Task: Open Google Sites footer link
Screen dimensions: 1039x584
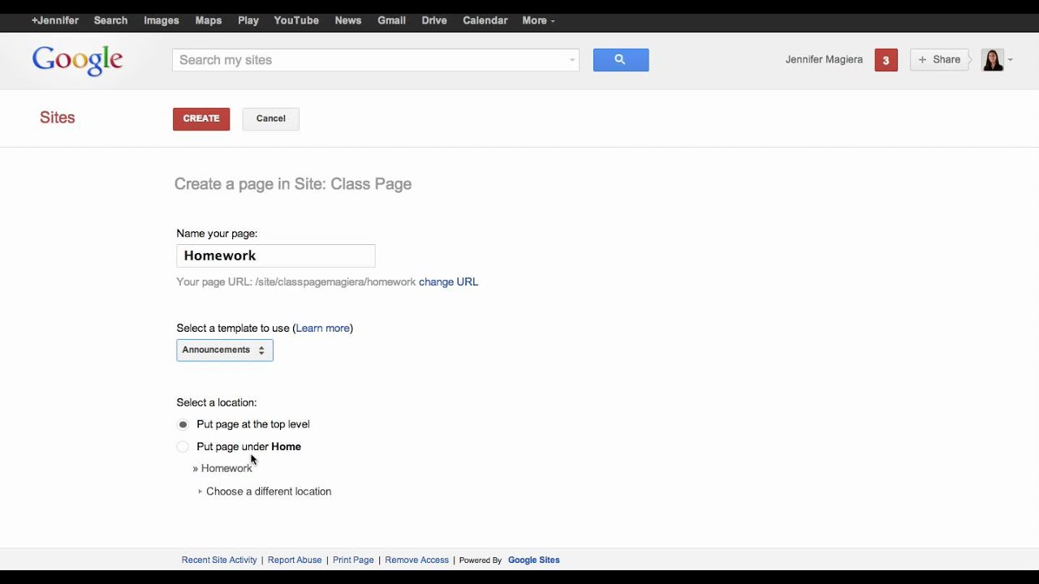Action: (x=534, y=560)
